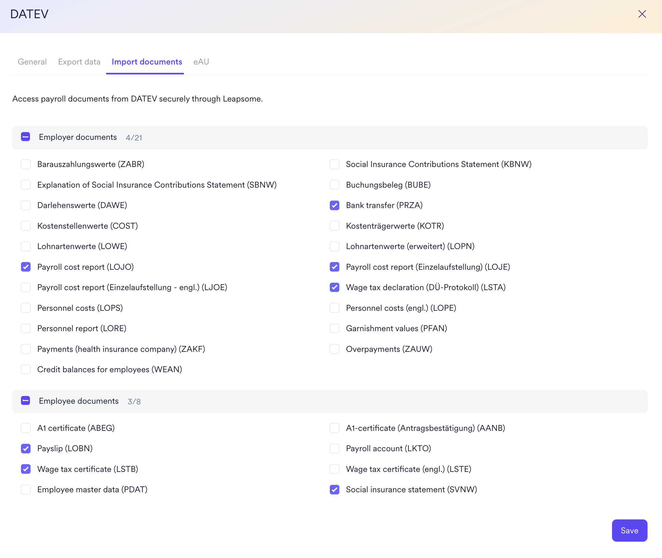Switch to the General tab
This screenshot has width=662, height=558.
coord(32,62)
